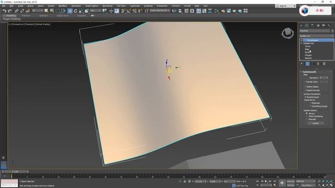Select Always update option
335x188 pixels.
click(307, 114)
